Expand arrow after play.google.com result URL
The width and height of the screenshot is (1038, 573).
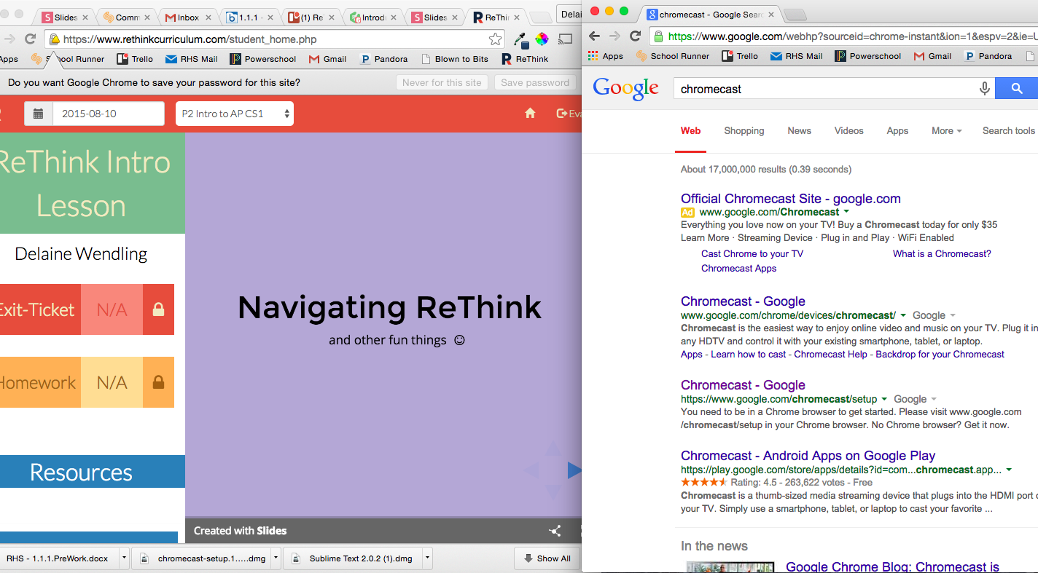pos(1009,470)
